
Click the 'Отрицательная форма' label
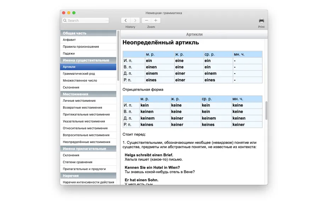pos(143,90)
